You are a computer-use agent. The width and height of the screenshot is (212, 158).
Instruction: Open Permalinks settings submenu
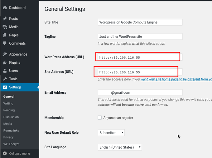(11, 131)
